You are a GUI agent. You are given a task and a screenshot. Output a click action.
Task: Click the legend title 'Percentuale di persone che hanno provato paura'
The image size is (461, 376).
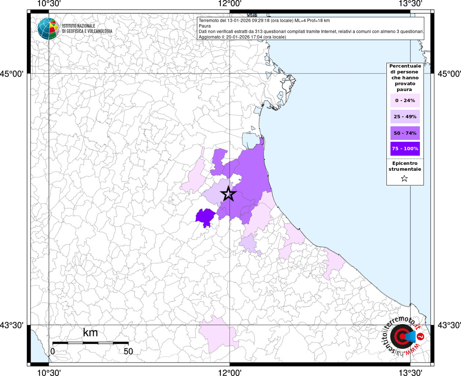point(405,78)
